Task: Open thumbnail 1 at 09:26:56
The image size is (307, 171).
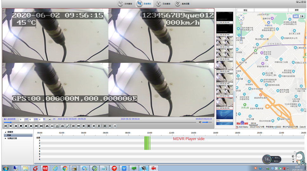Action: (225, 18)
